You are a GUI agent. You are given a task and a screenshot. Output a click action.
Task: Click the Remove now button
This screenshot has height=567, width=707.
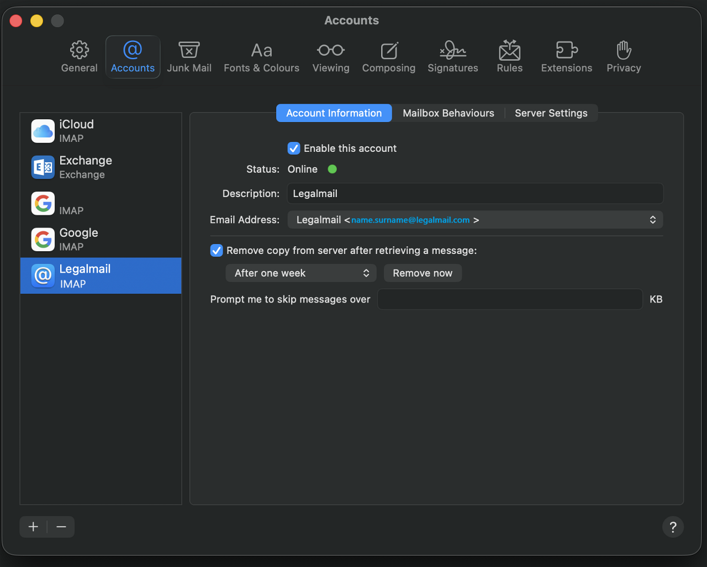[423, 273]
